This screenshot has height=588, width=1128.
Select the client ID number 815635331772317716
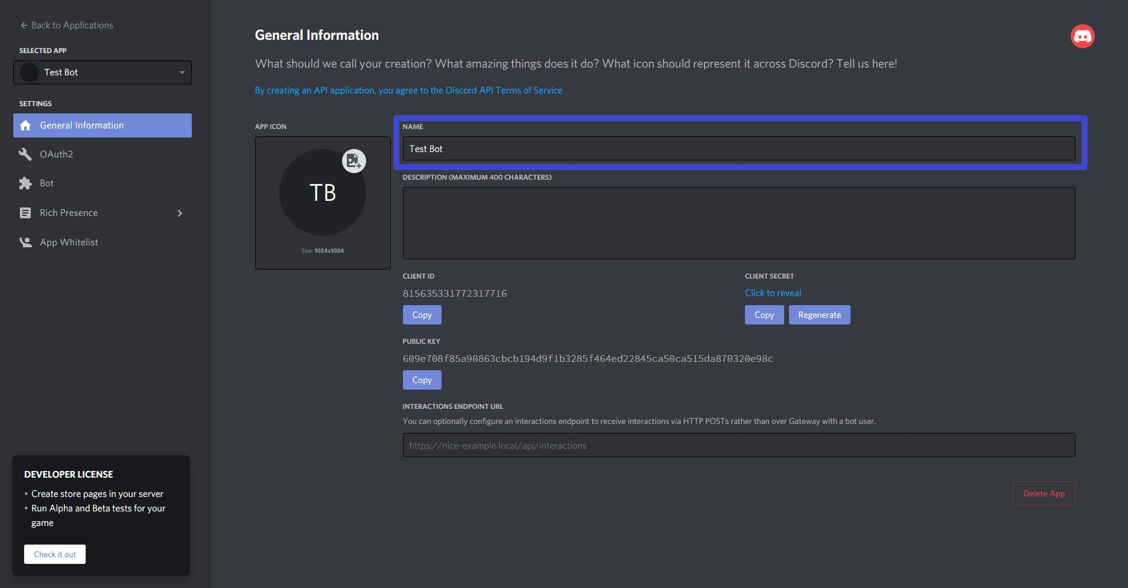pos(455,294)
